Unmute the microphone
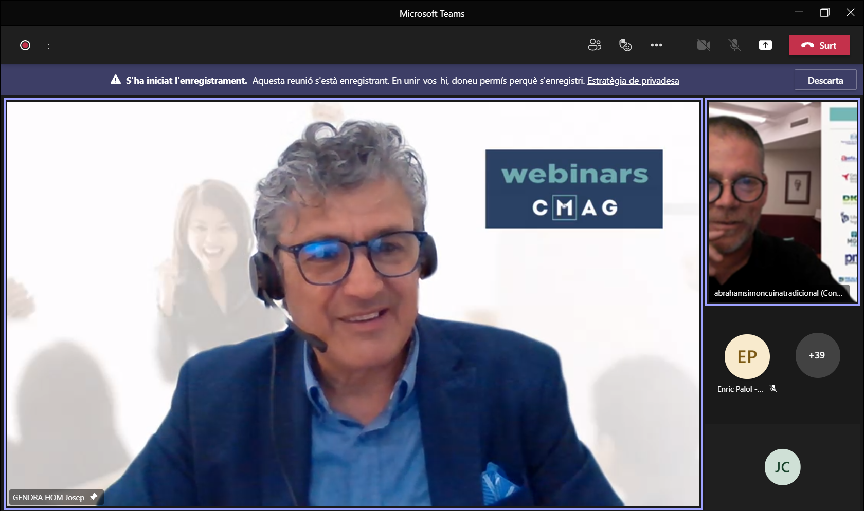The width and height of the screenshot is (864, 511). coord(734,45)
